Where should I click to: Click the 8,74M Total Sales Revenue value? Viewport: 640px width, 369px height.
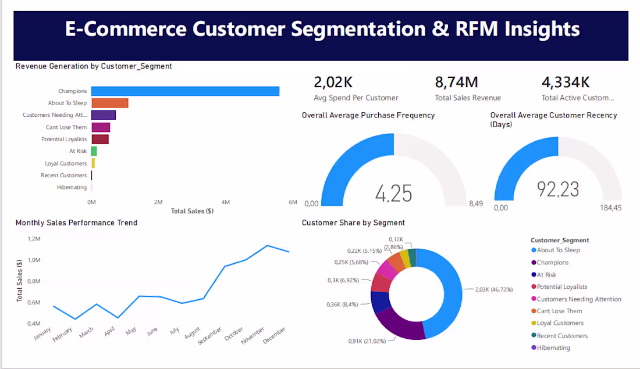point(456,83)
